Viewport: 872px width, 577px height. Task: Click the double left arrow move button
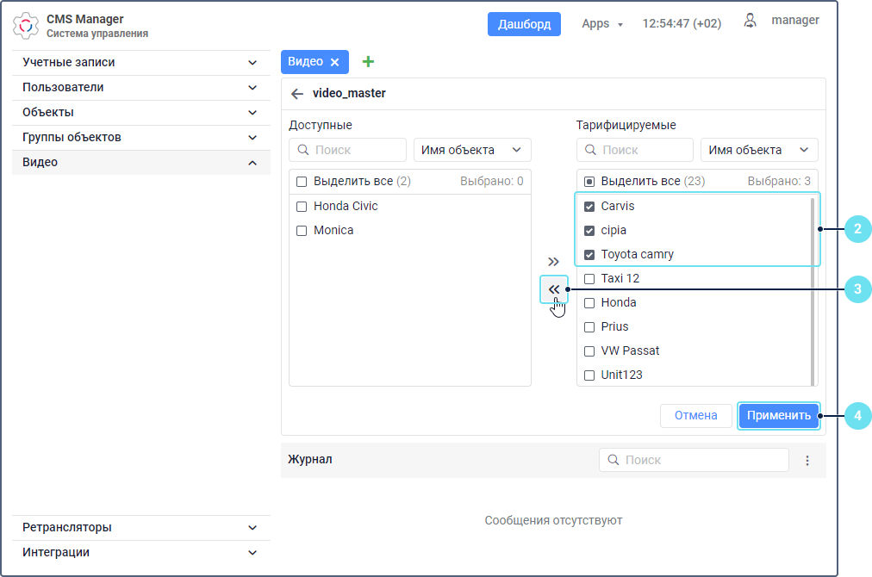click(x=554, y=289)
